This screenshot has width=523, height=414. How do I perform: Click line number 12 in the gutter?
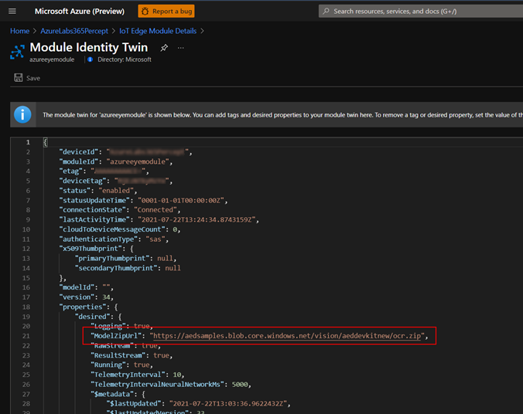tap(26, 249)
